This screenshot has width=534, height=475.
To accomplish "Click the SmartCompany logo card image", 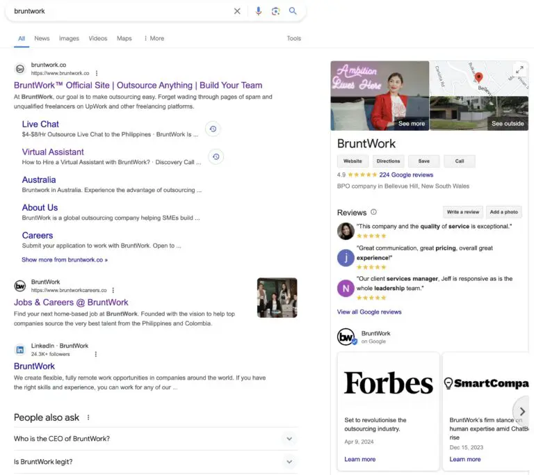I will (x=486, y=383).
